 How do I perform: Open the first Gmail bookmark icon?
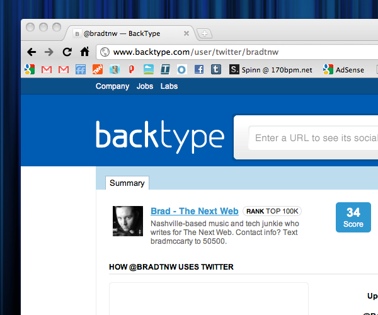(47, 70)
